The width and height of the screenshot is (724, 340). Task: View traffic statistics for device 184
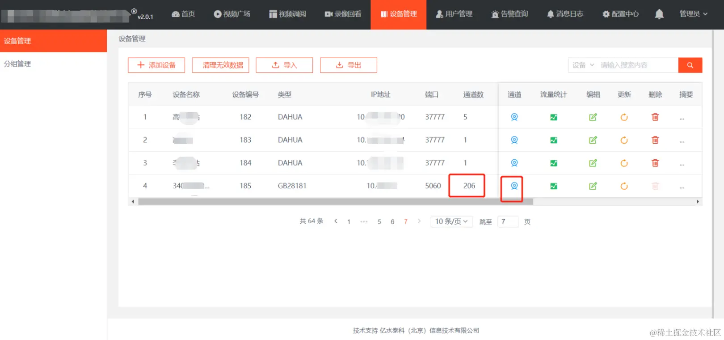coord(554,163)
